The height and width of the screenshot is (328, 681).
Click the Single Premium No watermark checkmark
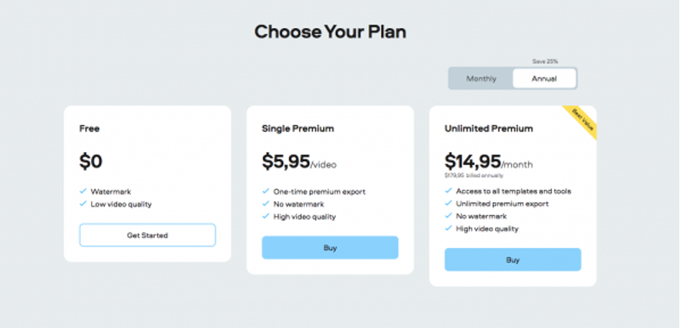[x=266, y=204]
